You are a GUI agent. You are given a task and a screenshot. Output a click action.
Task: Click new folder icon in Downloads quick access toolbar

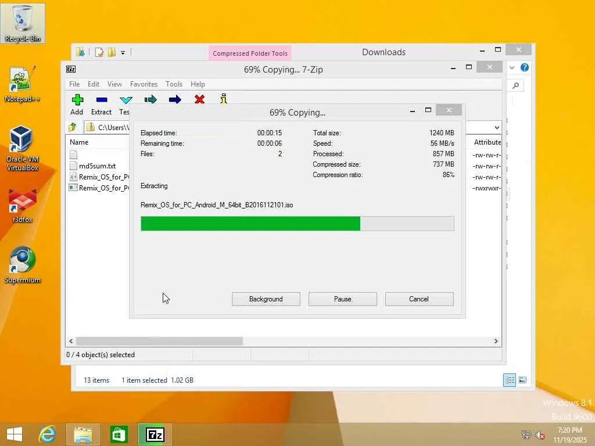[112, 52]
